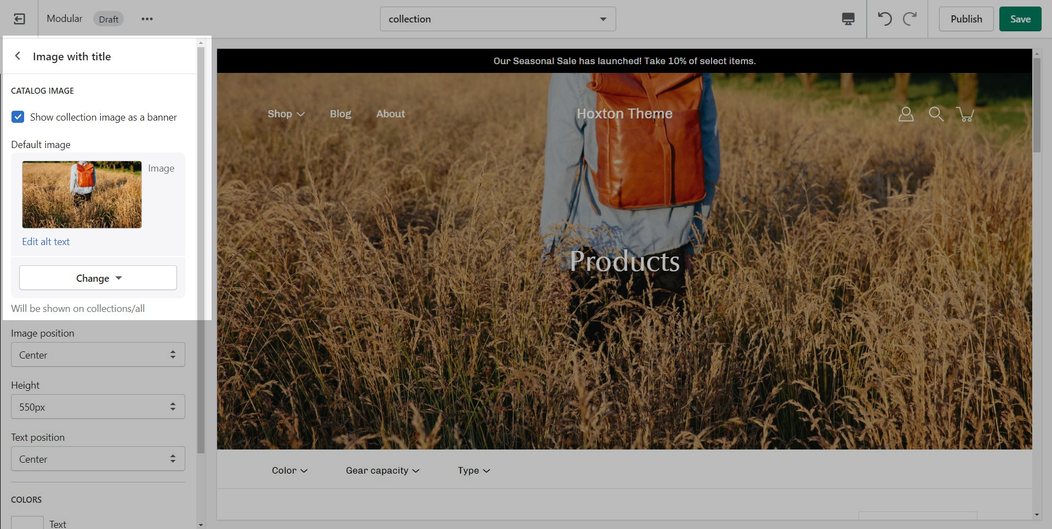Click the undo arrow icon
The width and height of the screenshot is (1052, 529).
884,19
